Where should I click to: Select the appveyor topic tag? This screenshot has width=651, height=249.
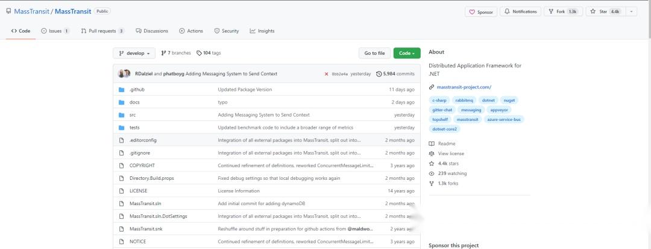(x=499, y=110)
